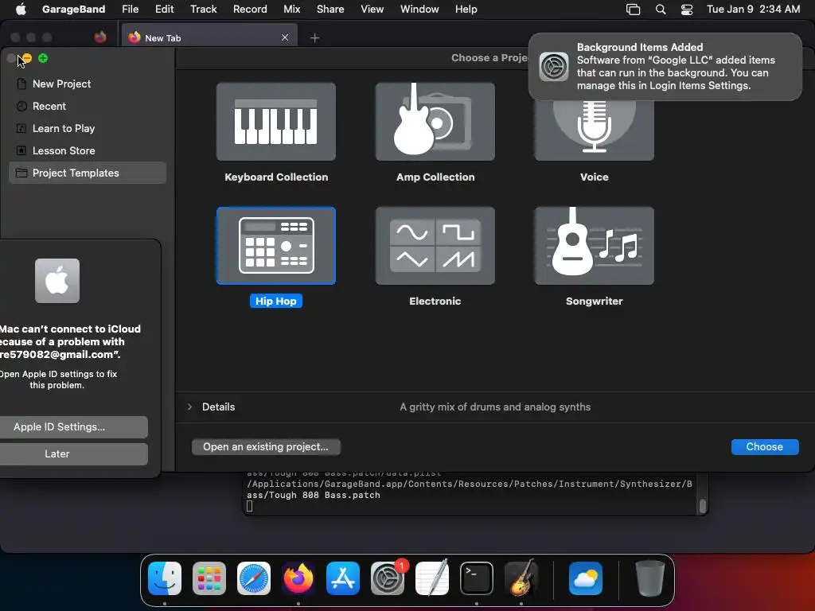Open the Apple menu
The width and height of the screenshot is (815, 611).
point(21,10)
